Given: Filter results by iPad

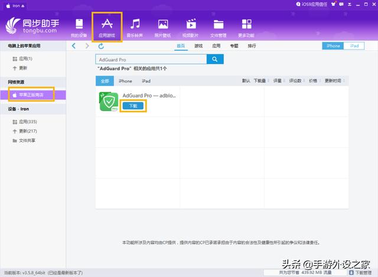Looking at the screenshot, I should point(146,81).
